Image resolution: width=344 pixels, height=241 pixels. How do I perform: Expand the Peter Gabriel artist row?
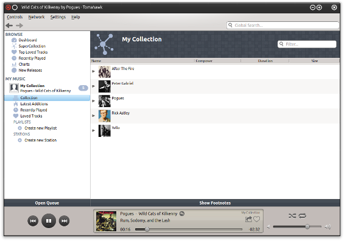point(94,86)
